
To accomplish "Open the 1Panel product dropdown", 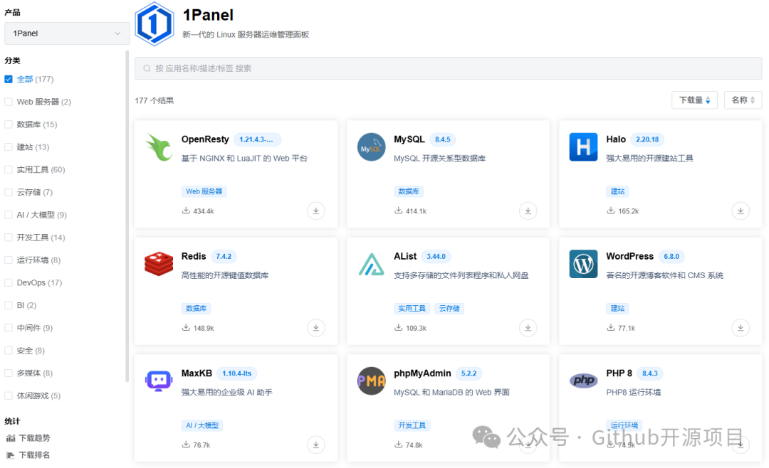I will [x=67, y=33].
